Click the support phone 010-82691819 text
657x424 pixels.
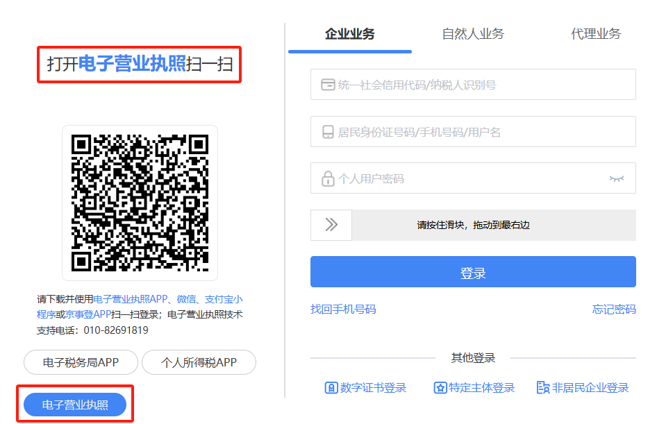(x=116, y=330)
